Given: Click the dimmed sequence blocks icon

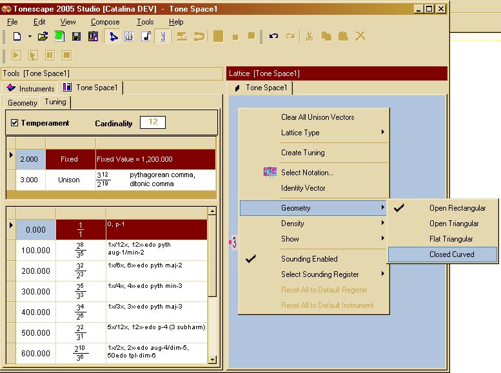Looking at the screenshot, I should (182, 37).
